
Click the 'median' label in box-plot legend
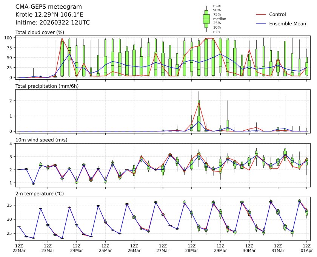[219, 19]
